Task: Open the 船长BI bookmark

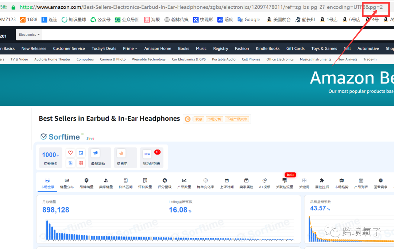Action: point(305,19)
